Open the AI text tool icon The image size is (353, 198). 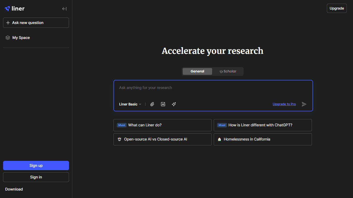click(x=163, y=104)
